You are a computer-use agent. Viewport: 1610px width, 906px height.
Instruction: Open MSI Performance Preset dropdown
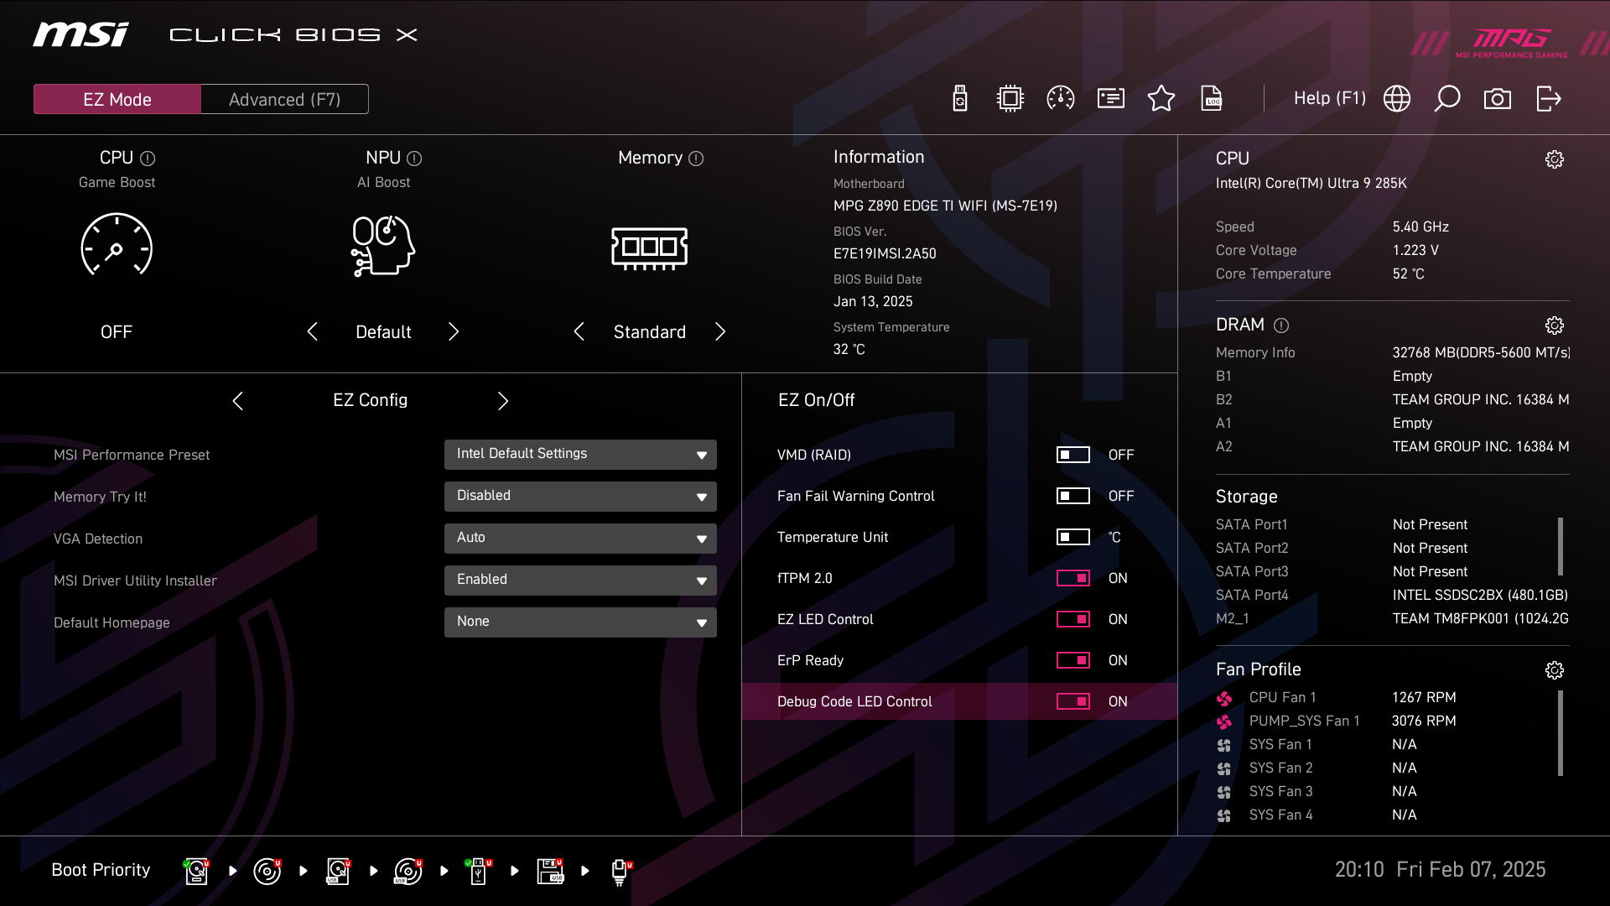point(580,454)
